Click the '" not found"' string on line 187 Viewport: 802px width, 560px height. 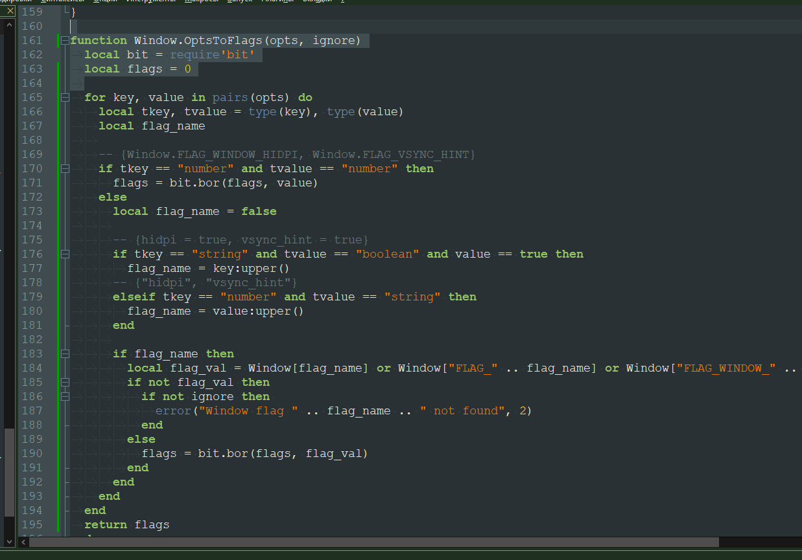coord(462,410)
